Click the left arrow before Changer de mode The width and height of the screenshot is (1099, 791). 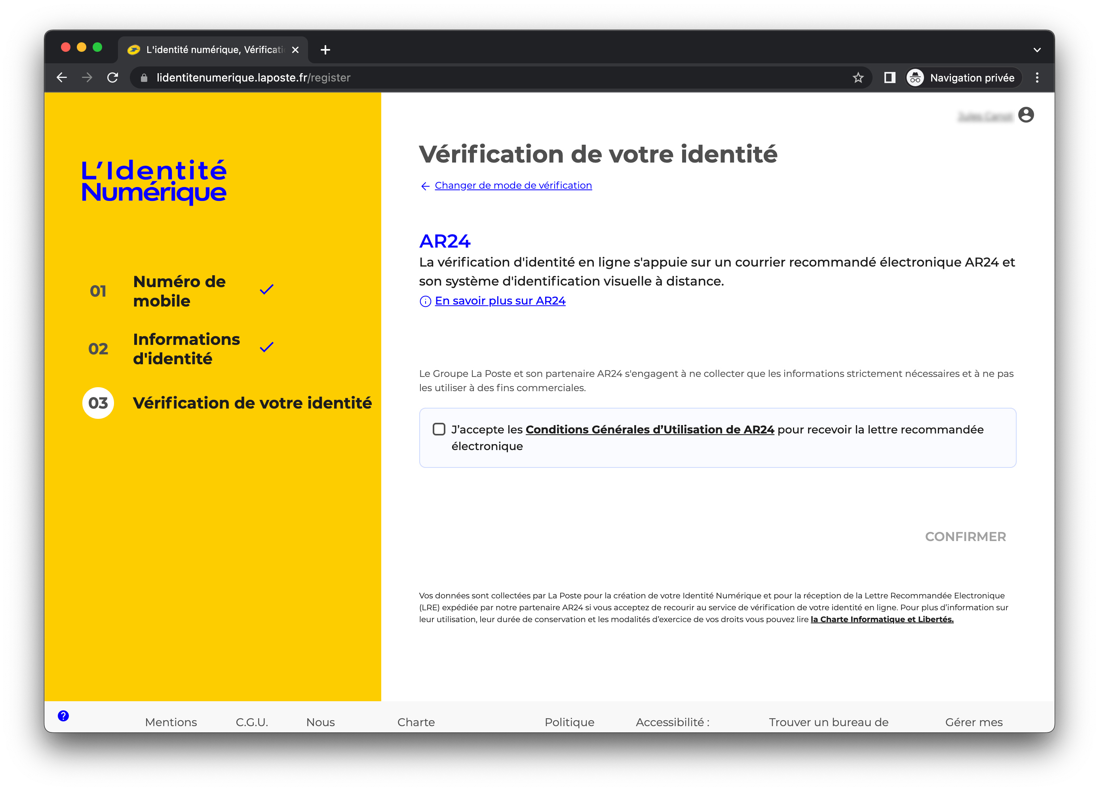[x=425, y=186]
